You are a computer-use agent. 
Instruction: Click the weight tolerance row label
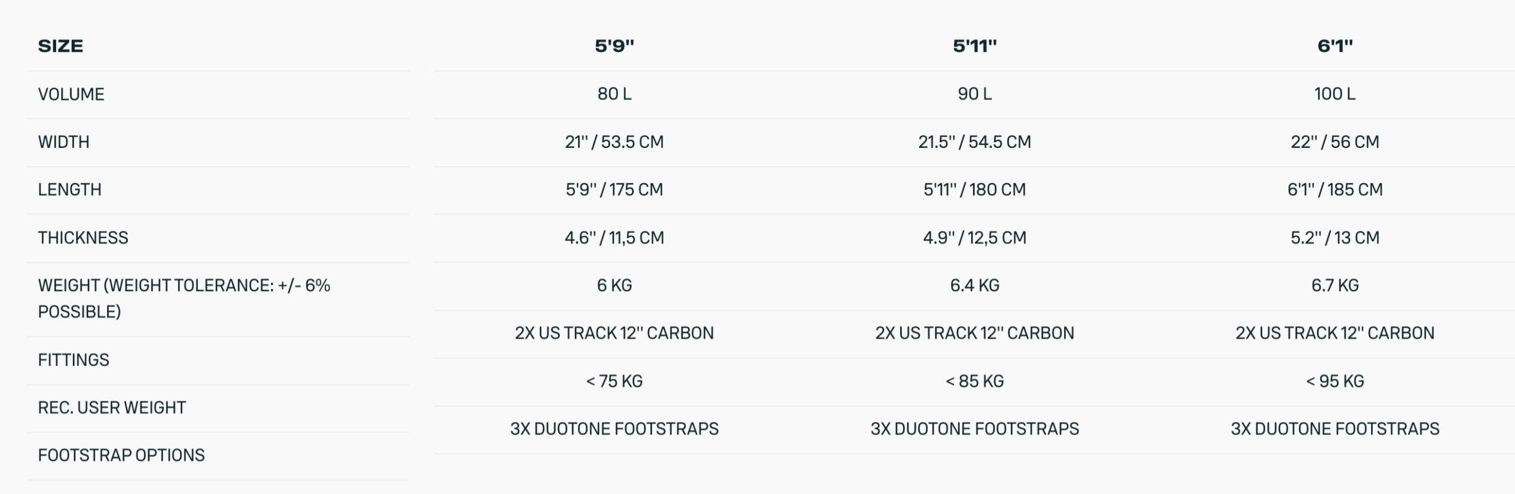click(x=183, y=298)
